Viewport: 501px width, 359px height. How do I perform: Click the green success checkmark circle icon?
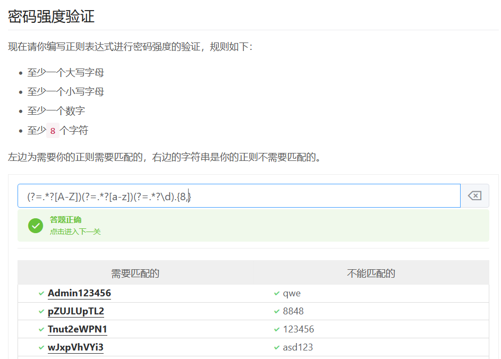36,225
